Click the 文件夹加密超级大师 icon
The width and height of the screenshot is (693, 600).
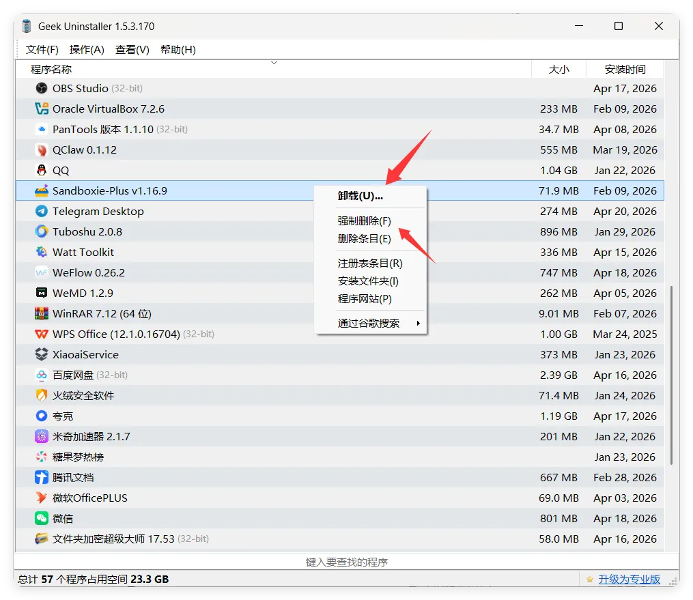point(42,539)
